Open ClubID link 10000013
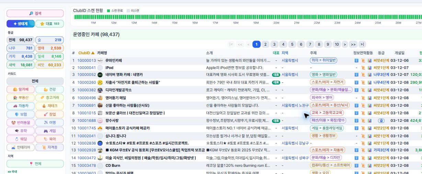 click(x=87, y=60)
